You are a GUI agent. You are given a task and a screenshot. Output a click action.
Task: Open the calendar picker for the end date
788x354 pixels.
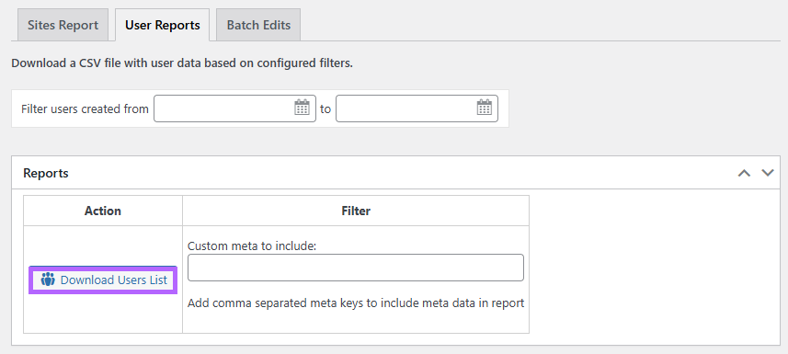[484, 108]
